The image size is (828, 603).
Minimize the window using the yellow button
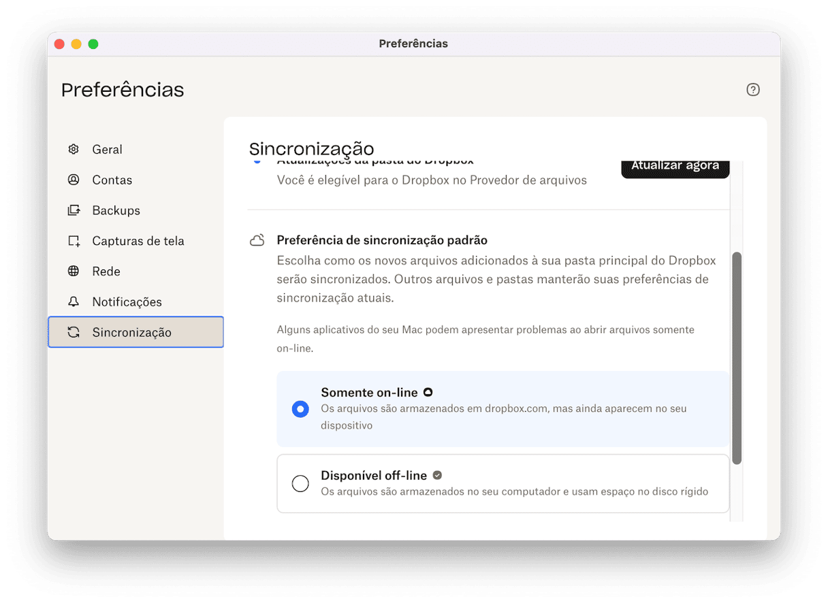pos(76,44)
